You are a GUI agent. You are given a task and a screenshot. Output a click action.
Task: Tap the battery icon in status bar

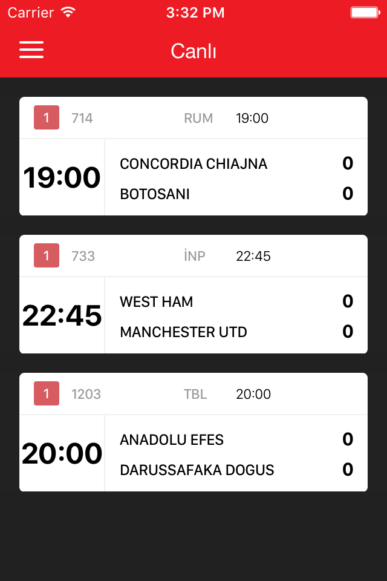(364, 13)
